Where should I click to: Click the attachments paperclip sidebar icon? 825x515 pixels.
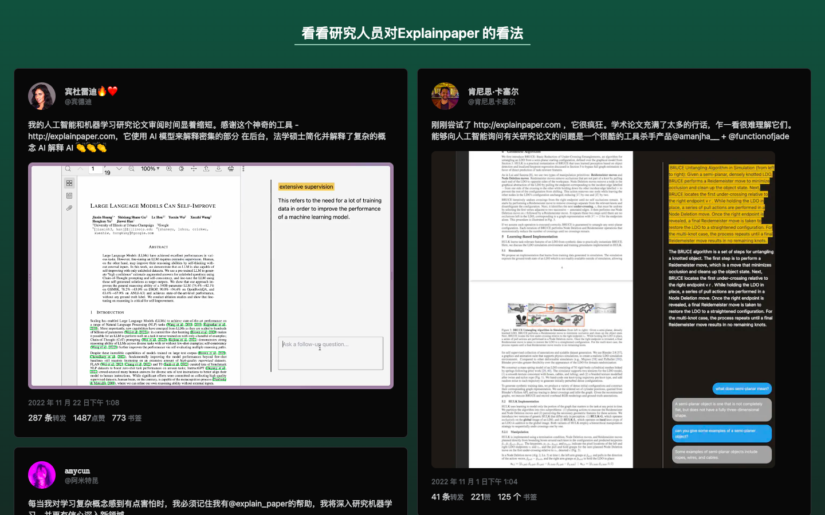(69, 208)
